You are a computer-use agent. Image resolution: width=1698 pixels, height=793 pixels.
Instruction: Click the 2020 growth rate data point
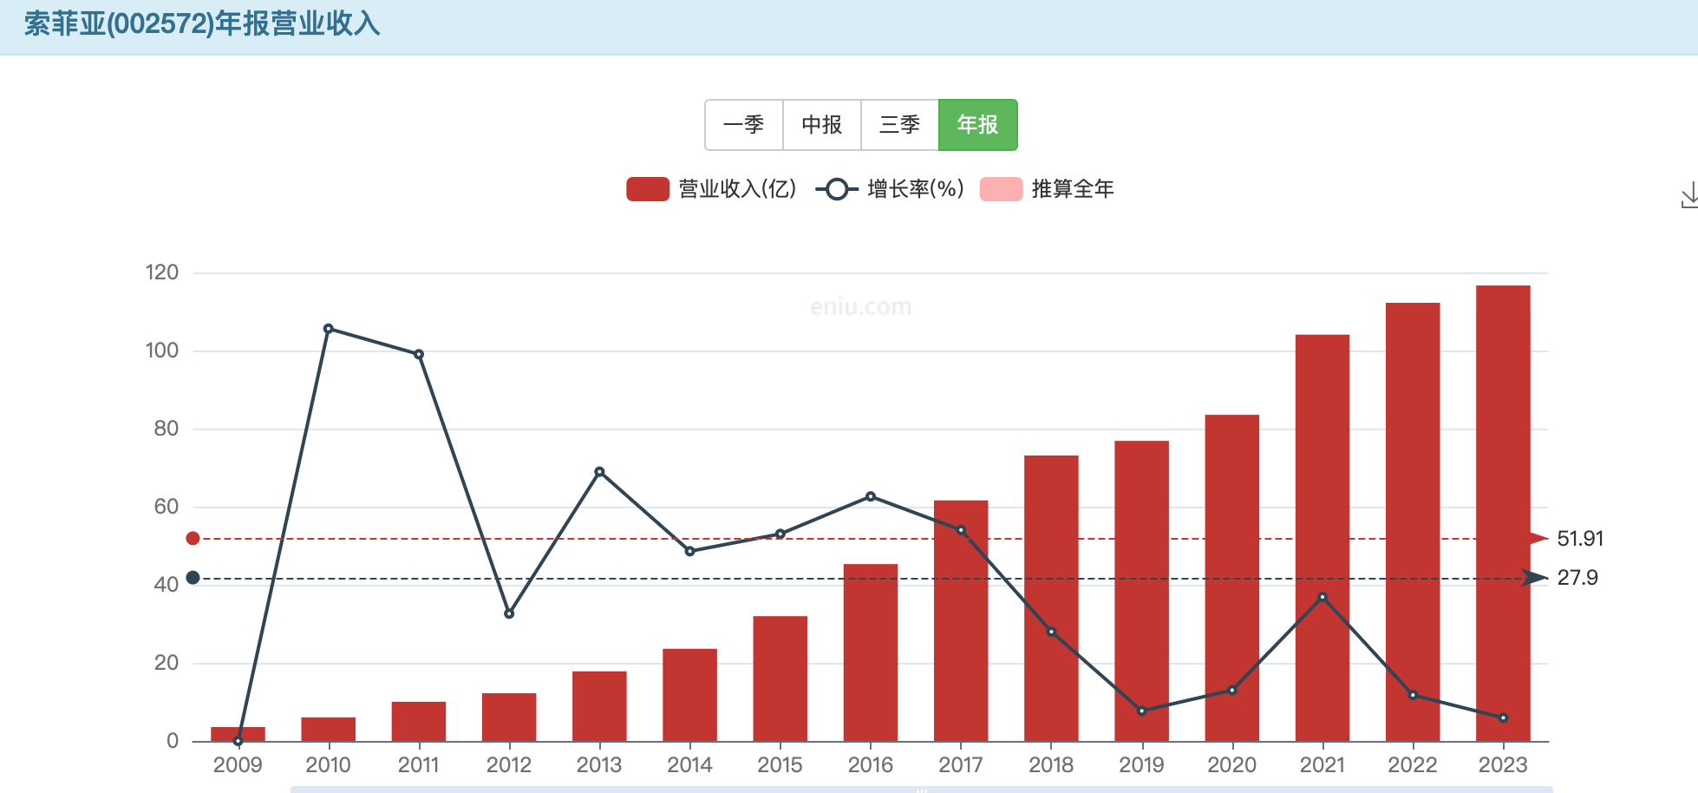(x=1232, y=691)
